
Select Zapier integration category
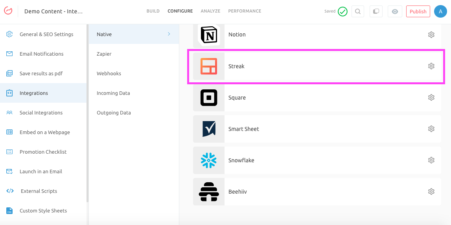pos(134,54)
